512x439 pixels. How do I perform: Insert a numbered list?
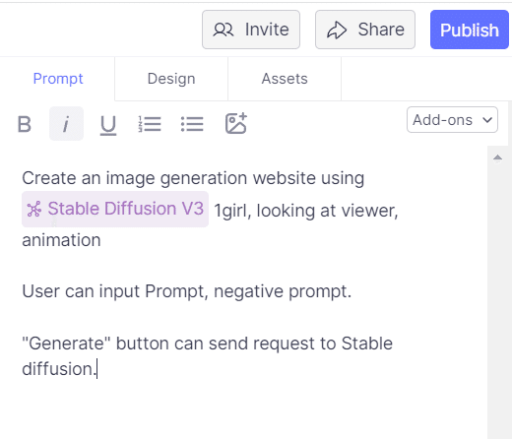click(x=150, y=124)
